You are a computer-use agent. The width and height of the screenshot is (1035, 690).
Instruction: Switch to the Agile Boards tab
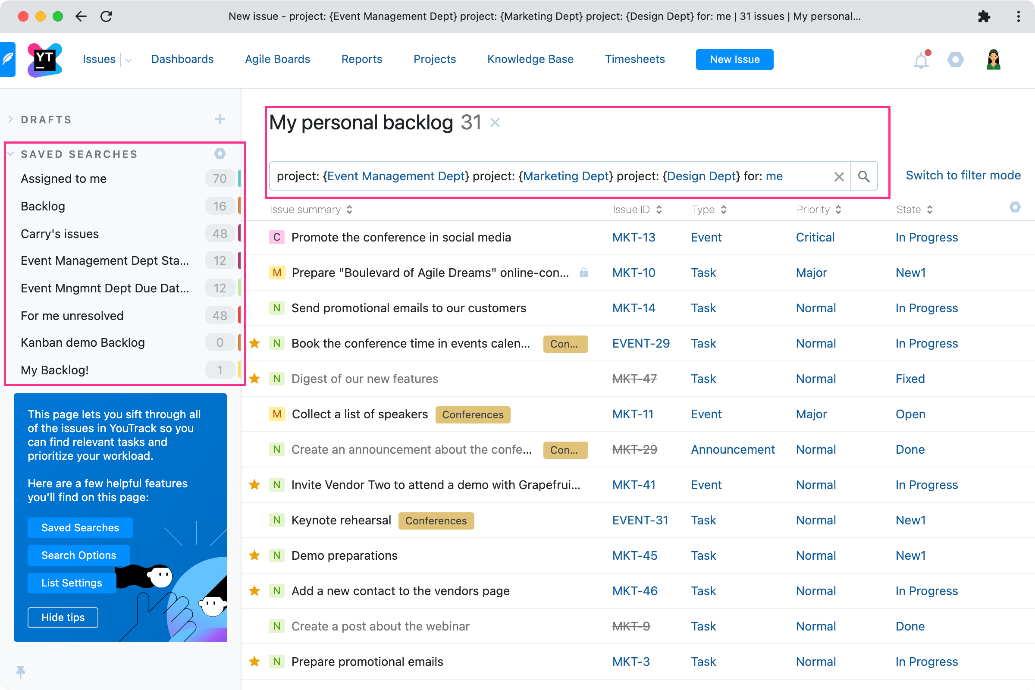pyautogui.click(x=277, y=59)
